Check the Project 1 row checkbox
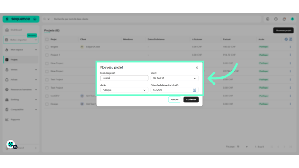 point(47,55)
